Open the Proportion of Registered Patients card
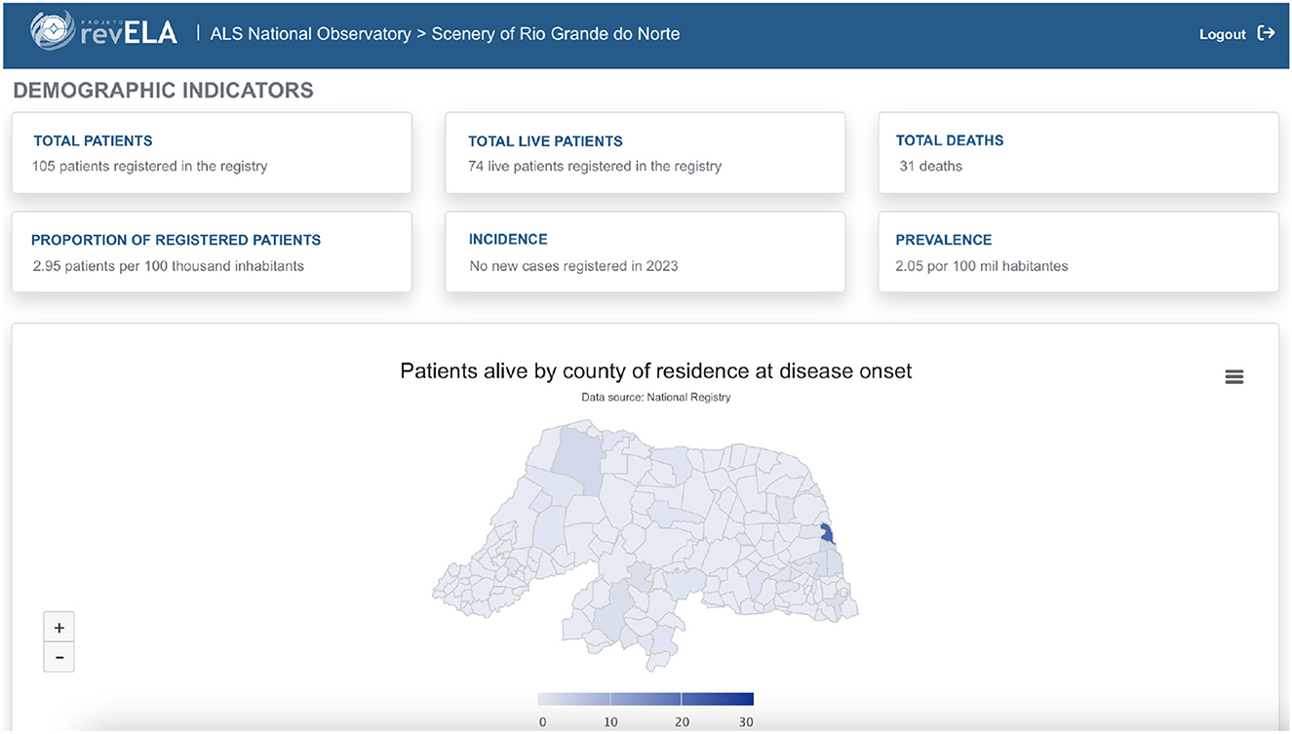Image resolution: width=1292 pixels, height=734 pixels. 212,251
